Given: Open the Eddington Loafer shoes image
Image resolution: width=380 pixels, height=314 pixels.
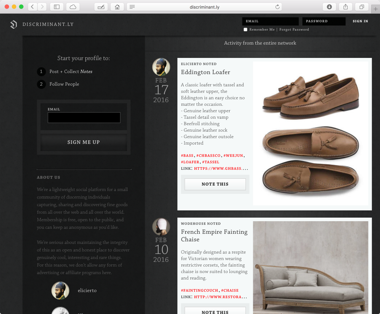Looking at the screenshot, I should [x=310, y=133].
